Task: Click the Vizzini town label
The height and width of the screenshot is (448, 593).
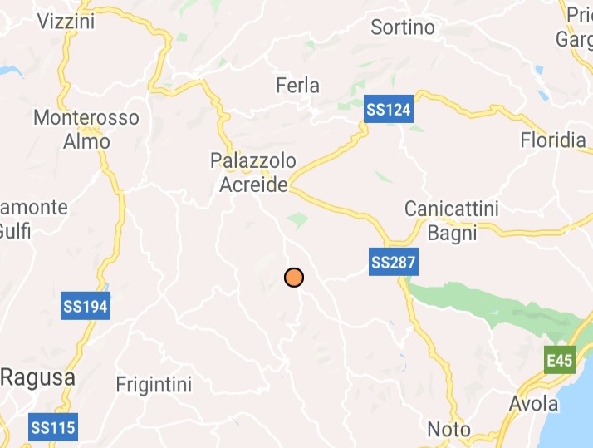Action: pos(66,21)
